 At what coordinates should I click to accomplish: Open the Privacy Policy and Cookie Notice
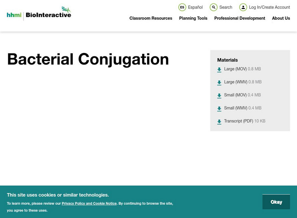(x=89, y=203)
